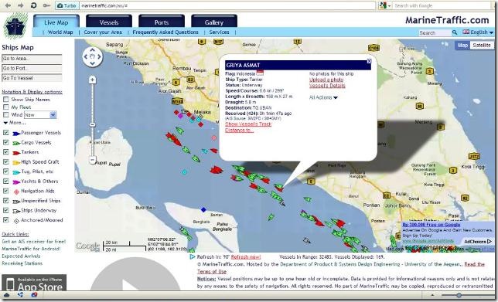This screenshot has height=302, width=498.
Task: Open the Wind time dropdown
Action: point(40,115)
